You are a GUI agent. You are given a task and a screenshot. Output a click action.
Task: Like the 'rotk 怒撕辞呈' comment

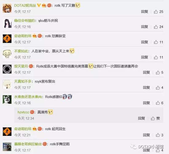click(x=158, y=42)
